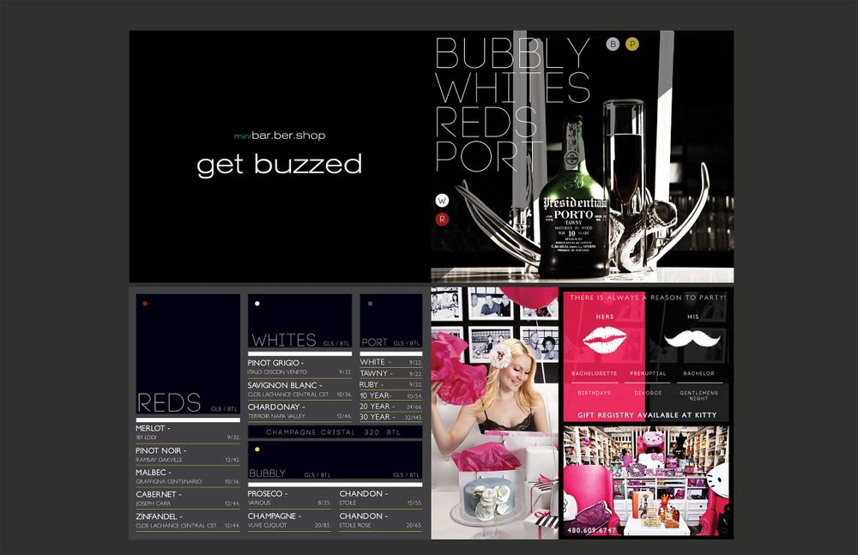Click the phone number 480.609.6747
The width and height of the screenshot is (858, 555).
point(591,530)
